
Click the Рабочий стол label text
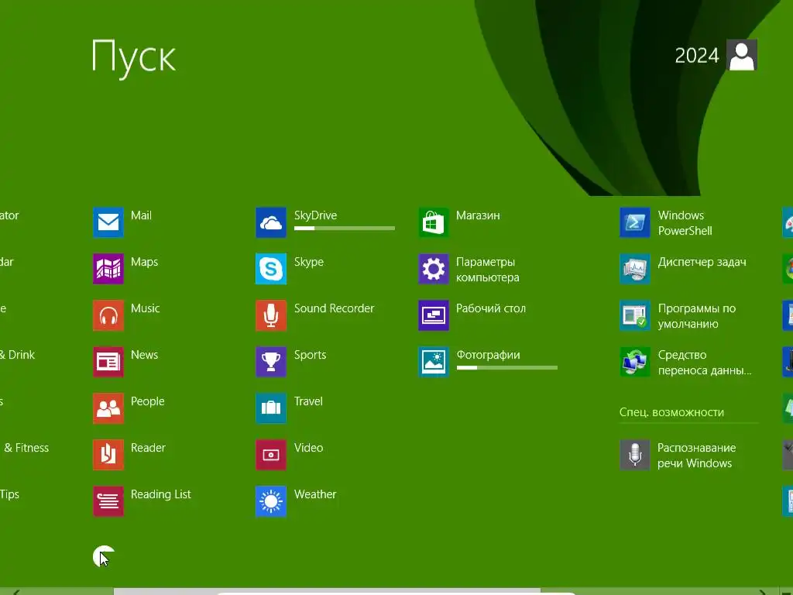click(x=491, y=308)
